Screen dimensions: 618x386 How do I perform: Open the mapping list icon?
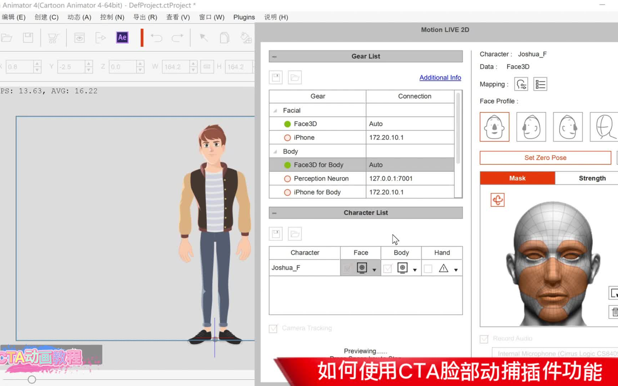(540, 84)
